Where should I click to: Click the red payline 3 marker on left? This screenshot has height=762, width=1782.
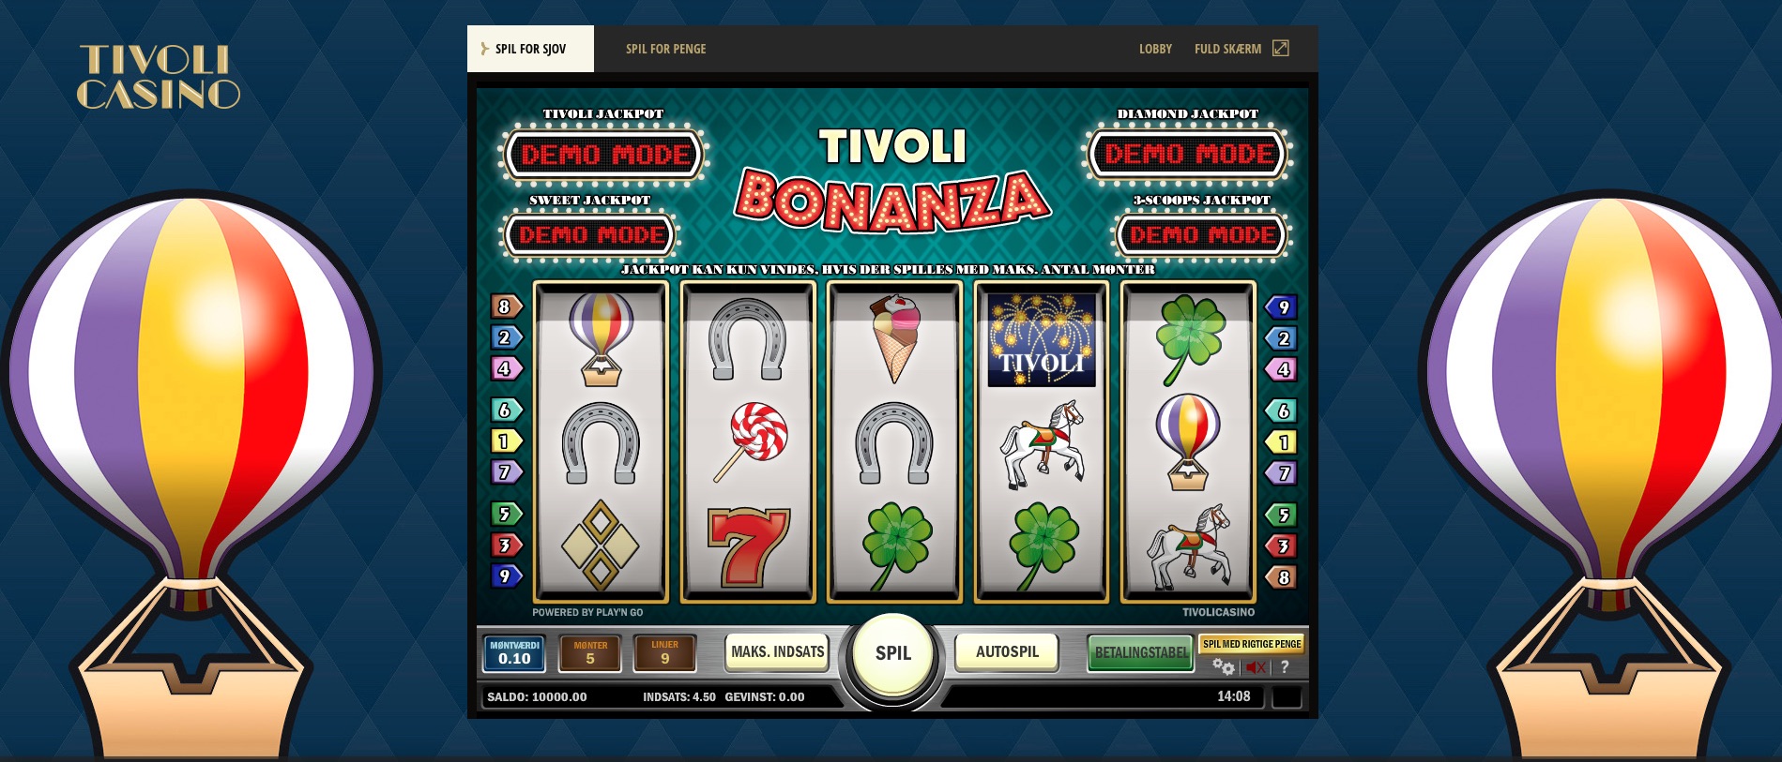[x=506, y=545]
